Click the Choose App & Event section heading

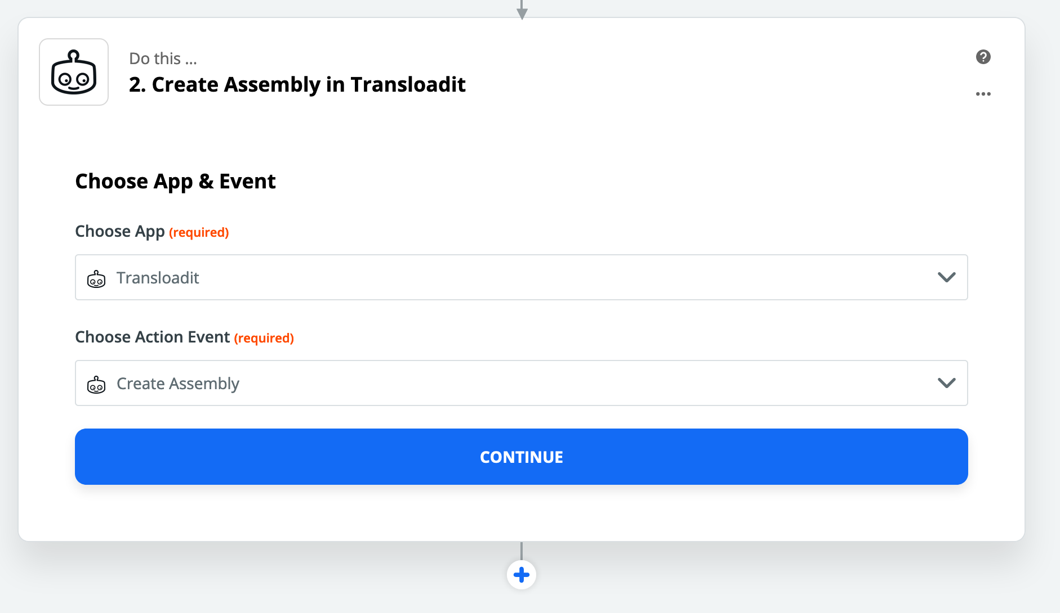click(175, 181)
